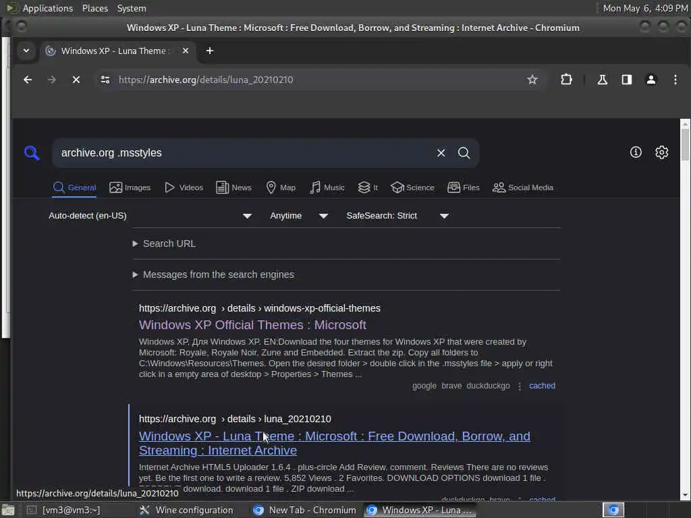Screen dimensions: 691x518
Task: Click the 'duckduckgo' engine label
Action: pos(488,386)
